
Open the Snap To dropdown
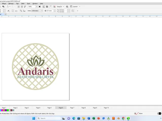[x=60, y=7]
